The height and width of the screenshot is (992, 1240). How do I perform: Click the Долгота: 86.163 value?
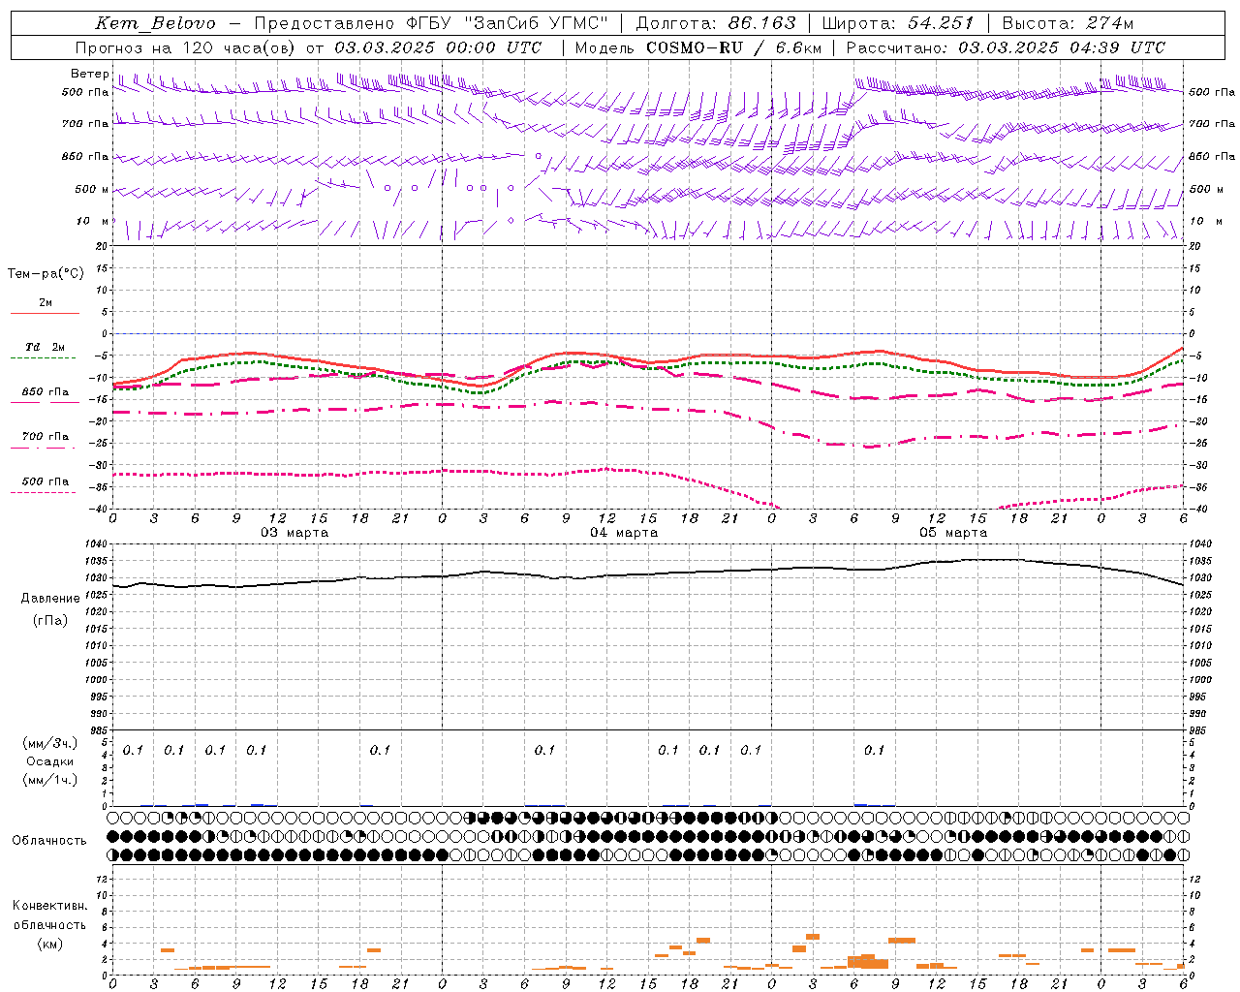pyautogui.click(x=716, y=23)
